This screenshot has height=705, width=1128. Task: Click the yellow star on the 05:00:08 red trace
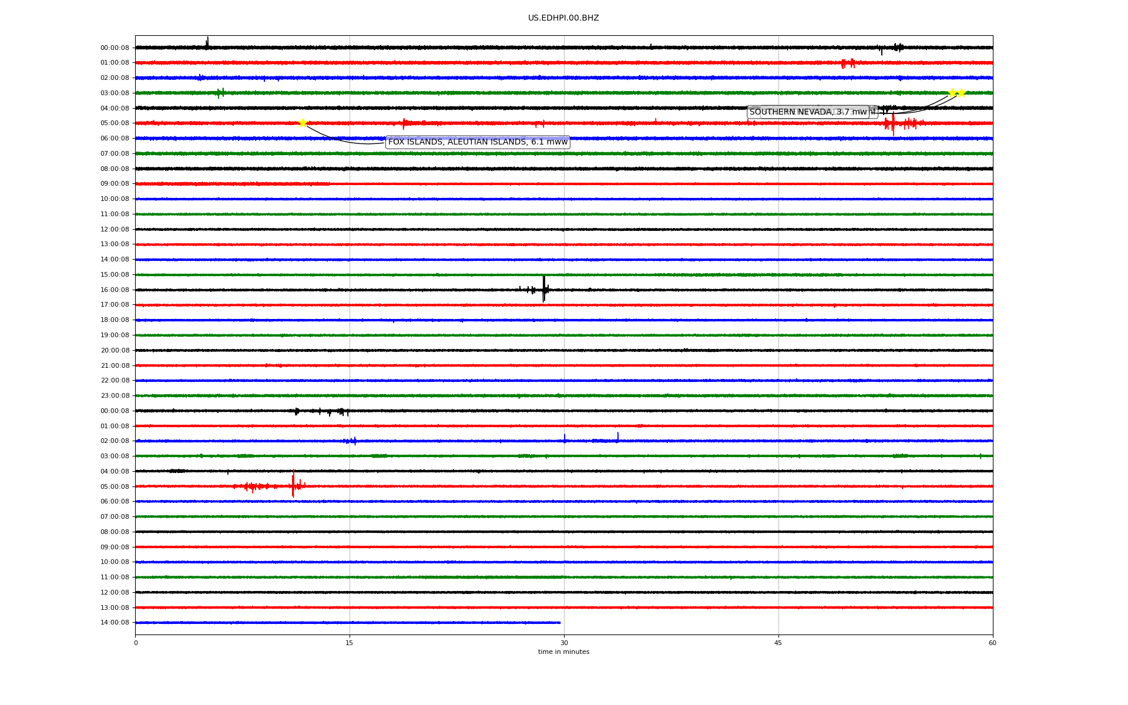[x=303, y=123]
